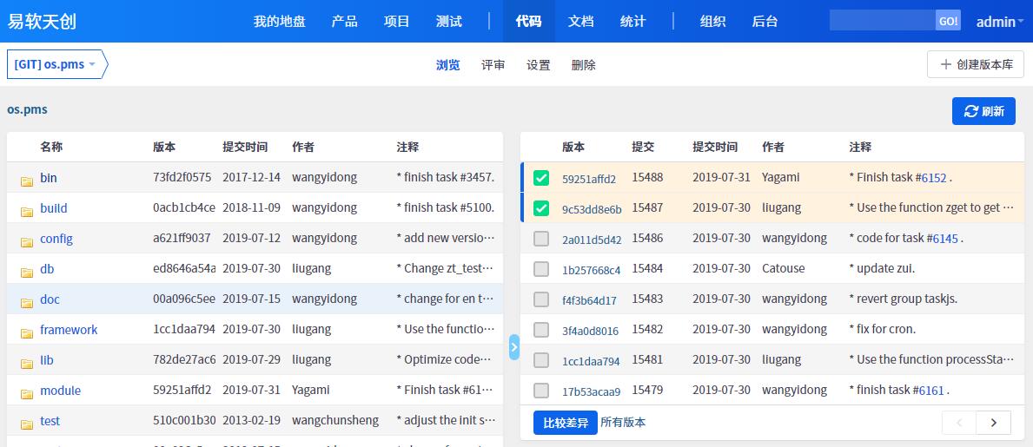
Task: Open commit 59251affd2 link in right panel
Action: pos(589,179)
